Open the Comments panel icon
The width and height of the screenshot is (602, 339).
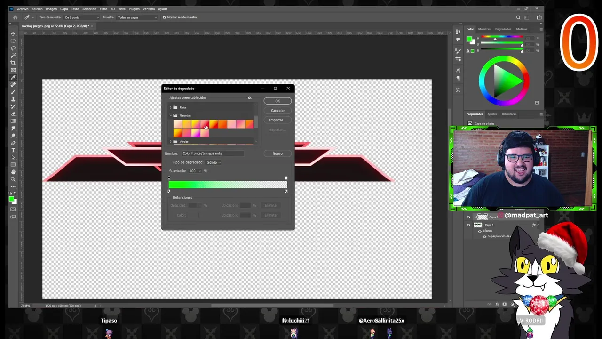(458, 40)
